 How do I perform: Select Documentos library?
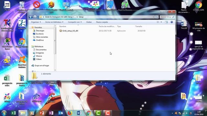click(x=41, y=50)
